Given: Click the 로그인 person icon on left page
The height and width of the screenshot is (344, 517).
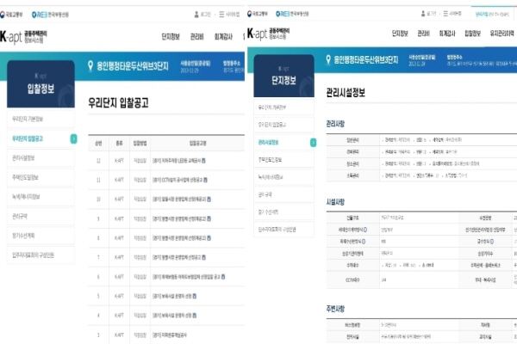Looking at the screenshot, I should [196, 15].
